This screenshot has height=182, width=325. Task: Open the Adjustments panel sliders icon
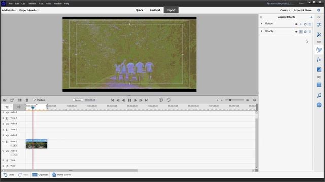(319, 25)
